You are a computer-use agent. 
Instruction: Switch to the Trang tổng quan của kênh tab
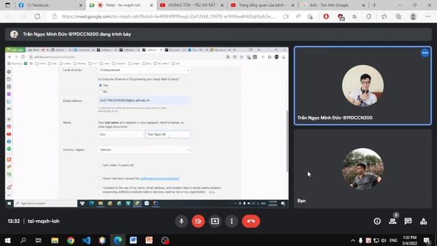[x=262, y=5]
